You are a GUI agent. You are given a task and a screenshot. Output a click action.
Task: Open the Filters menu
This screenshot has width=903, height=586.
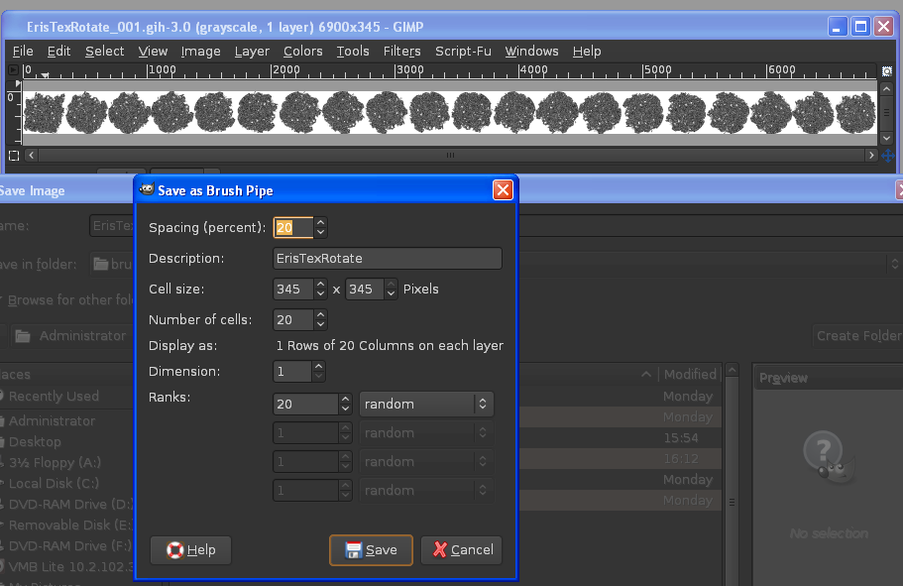pyautogui.click(x=401, y=51)
